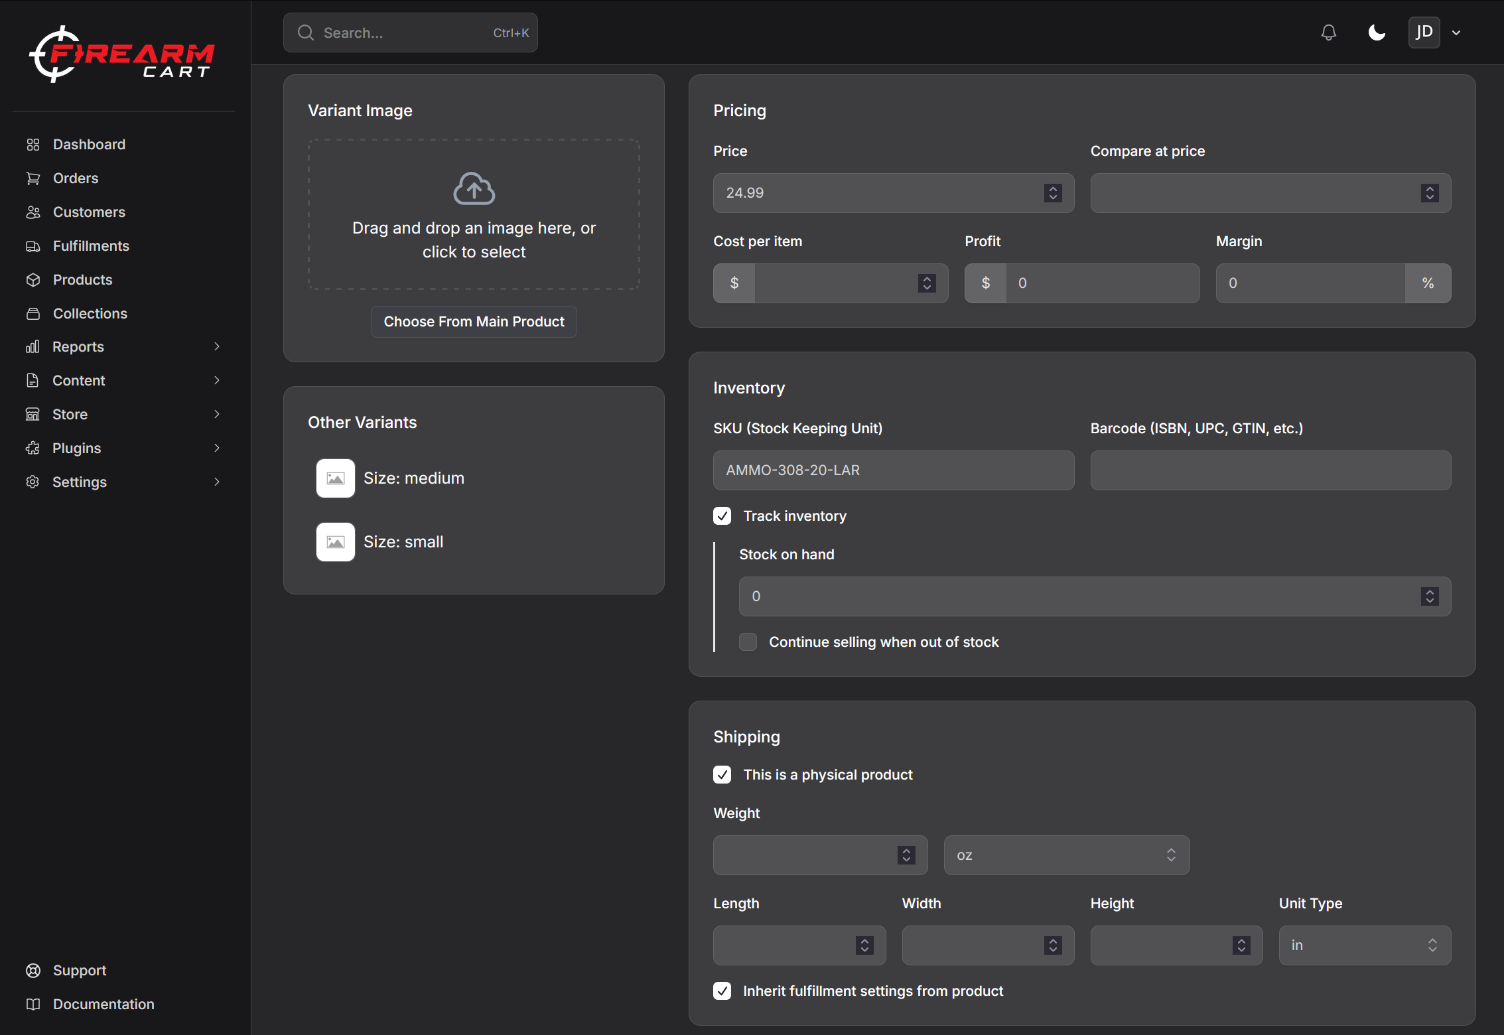Click the SKU field AMMO-308-20-LAR
Screen dimensions: 1504x1035
(894, 470)
